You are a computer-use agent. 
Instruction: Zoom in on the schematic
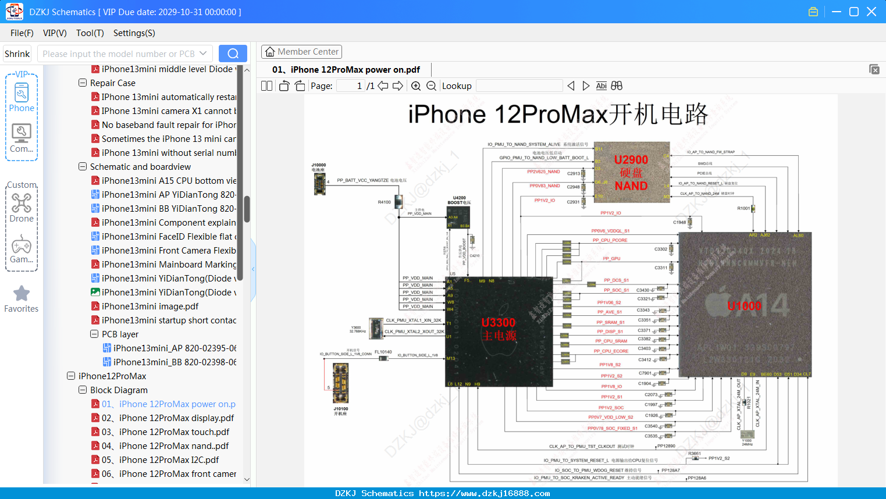[x=416, y=86]
